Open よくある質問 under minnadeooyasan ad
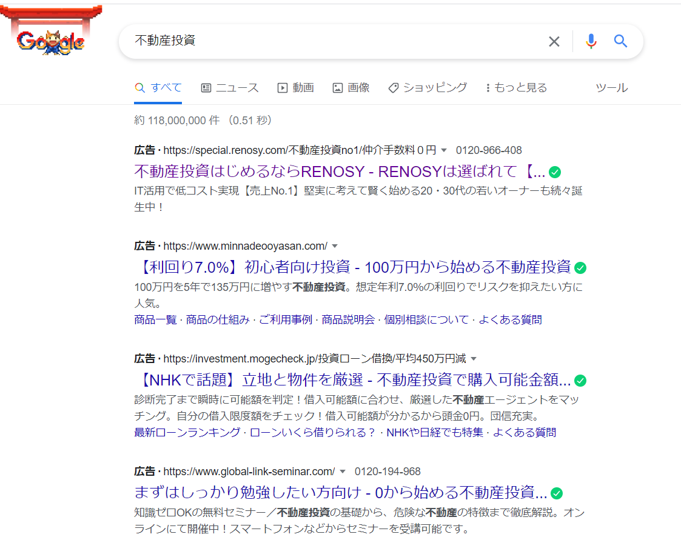The width and height of the screenshot is (681, 537). 511,320
